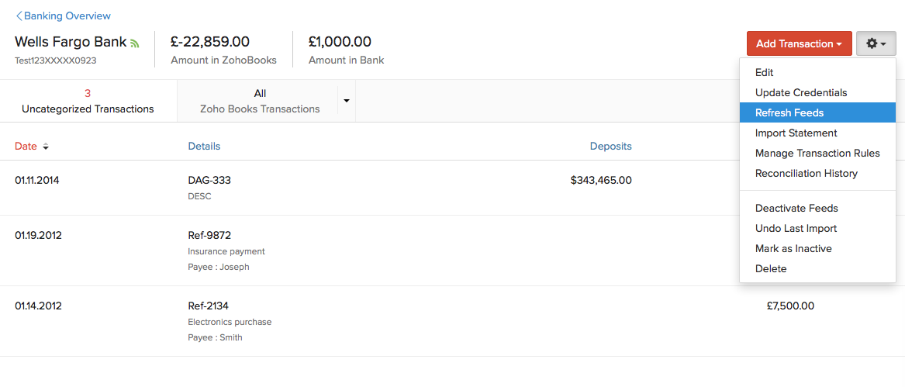Click the Date sort arrow icon
Viewport: 905px width, 387px height.
click(x=46, y=147)
